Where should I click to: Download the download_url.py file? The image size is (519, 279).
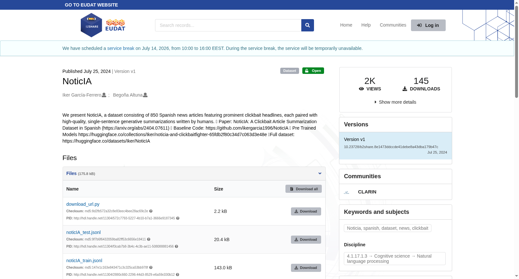click(306, 211)
